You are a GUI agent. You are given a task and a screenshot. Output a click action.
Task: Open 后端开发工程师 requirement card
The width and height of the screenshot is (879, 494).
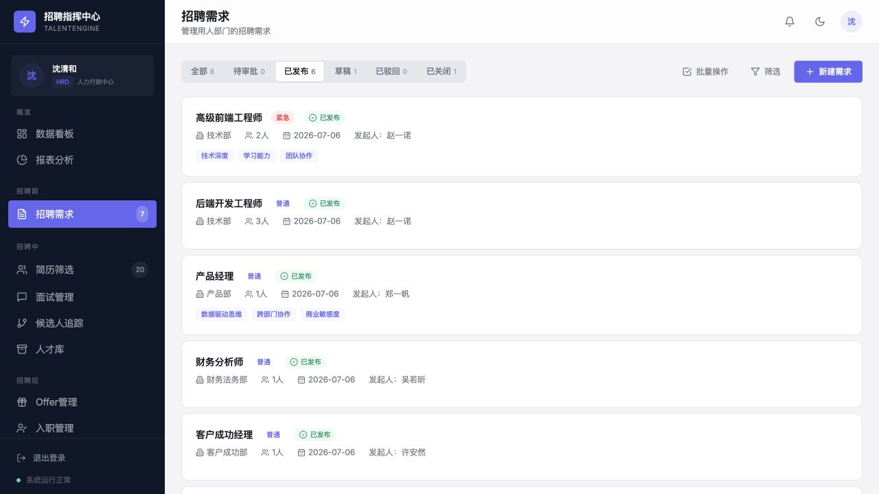522,215
